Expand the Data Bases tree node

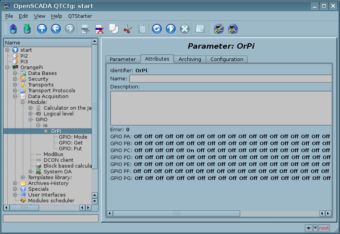point(15,73)
